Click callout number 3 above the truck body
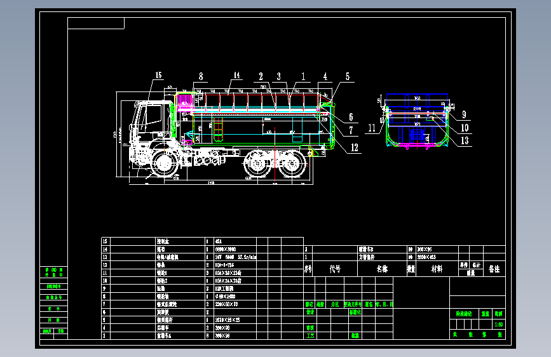The height and width of the screenshot is (357, 551). pos(278,76)
